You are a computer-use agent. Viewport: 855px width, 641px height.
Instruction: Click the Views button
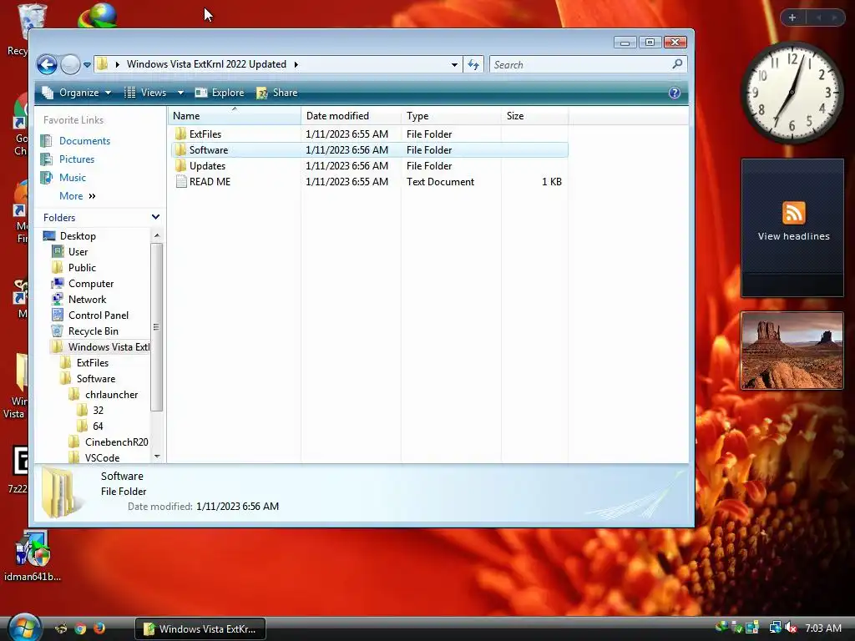click(x=145, y=93)
